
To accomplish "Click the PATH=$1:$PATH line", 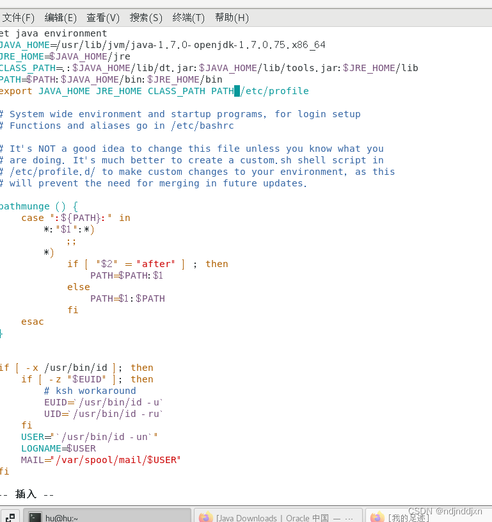I will [x=128, y=298].
